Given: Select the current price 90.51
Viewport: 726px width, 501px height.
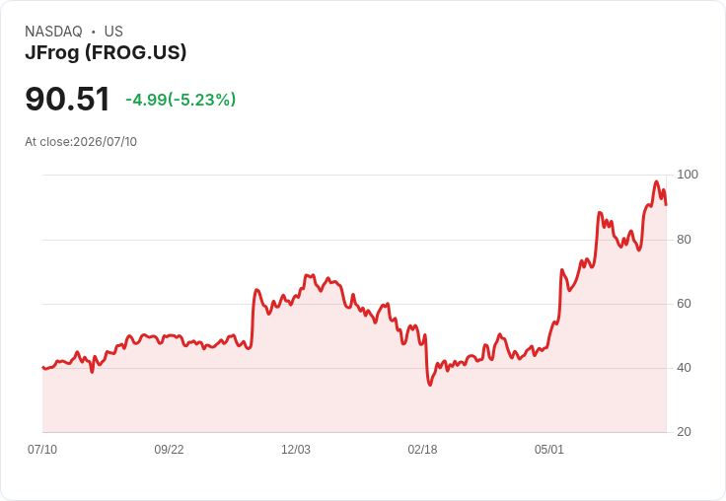Looking at the screenshot, I should point(68,99).
